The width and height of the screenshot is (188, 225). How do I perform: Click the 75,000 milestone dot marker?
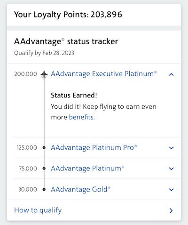coord(44,169)
